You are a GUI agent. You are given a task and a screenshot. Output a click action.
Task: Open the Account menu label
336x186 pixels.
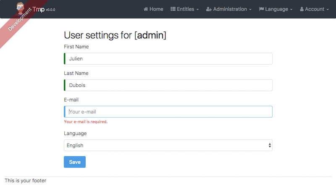tap(315, 9)
